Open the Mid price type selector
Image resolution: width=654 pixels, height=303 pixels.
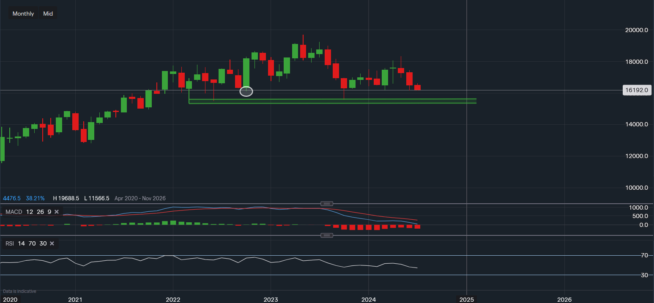tap(48, 14)
